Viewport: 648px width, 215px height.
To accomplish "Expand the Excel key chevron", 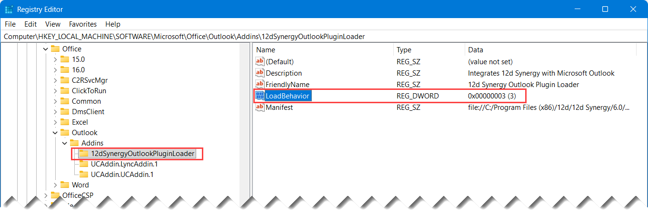I will (x=55, y=122).
